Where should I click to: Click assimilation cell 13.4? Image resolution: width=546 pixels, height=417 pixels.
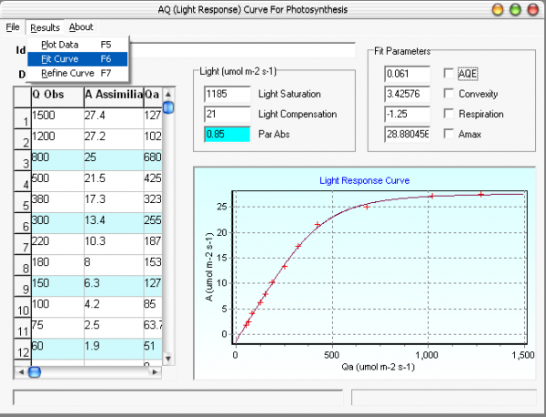click(114, 223)
